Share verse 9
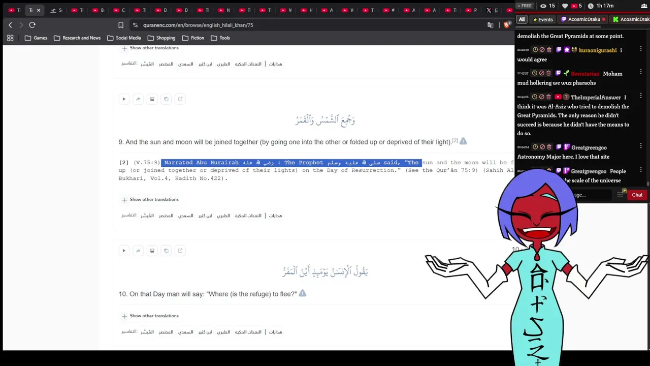The height and width of the screenshot is (366, 650). (x=138, y=99)
